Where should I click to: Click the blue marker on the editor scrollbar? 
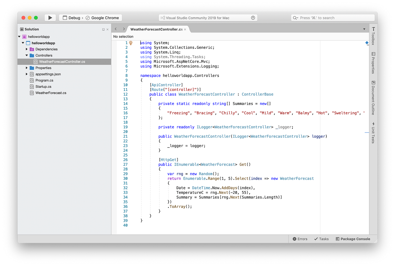pos(367,43)
